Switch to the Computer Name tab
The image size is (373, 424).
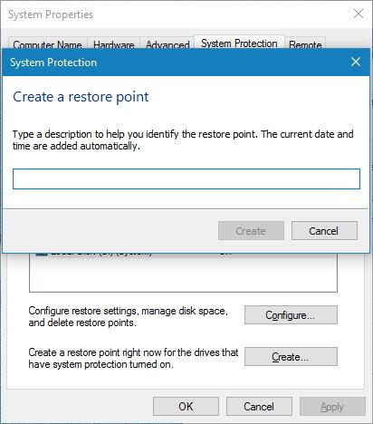tap(48, 44)
